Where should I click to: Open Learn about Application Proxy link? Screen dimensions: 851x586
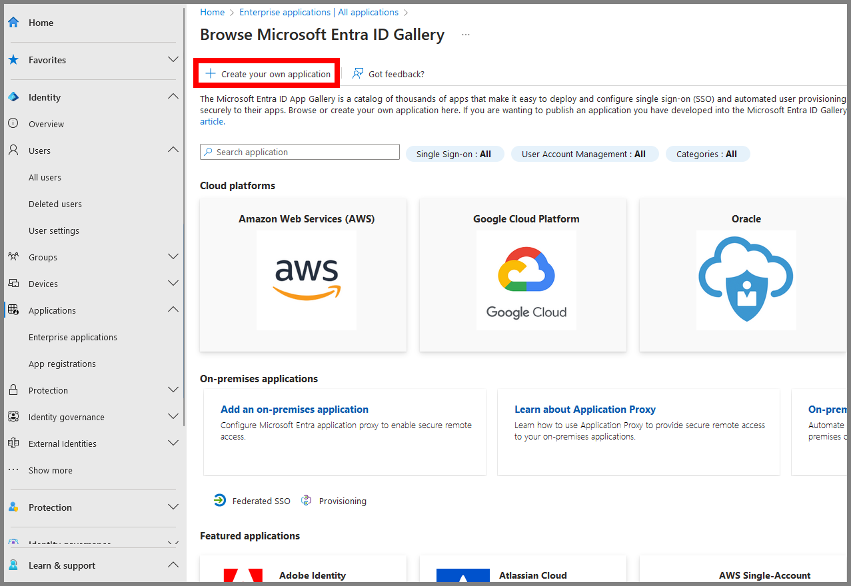tap(585, 410)
